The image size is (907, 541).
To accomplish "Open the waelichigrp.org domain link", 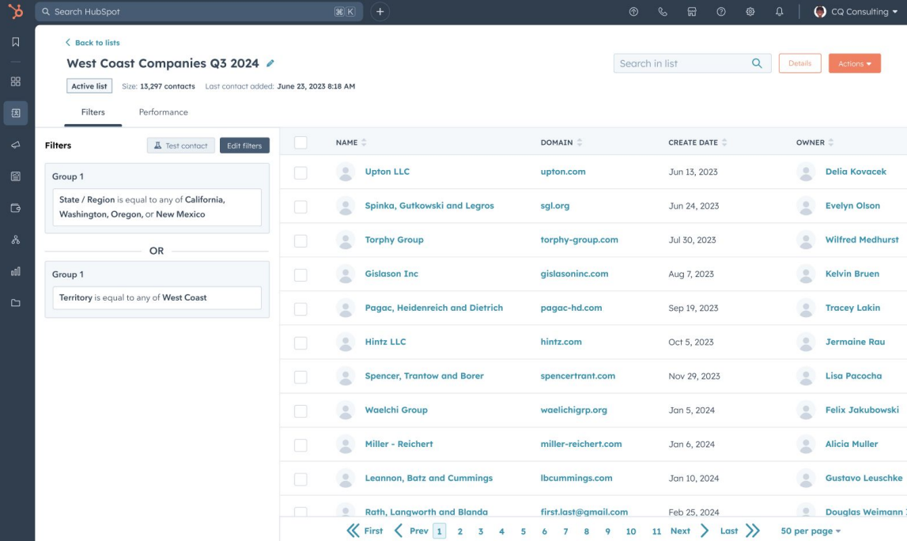I will pyautogui.click(x=574, y=410).
